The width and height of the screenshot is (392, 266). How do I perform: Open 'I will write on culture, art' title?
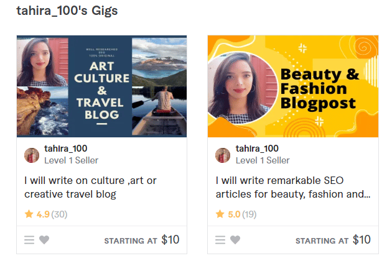(x=90, y=187)
